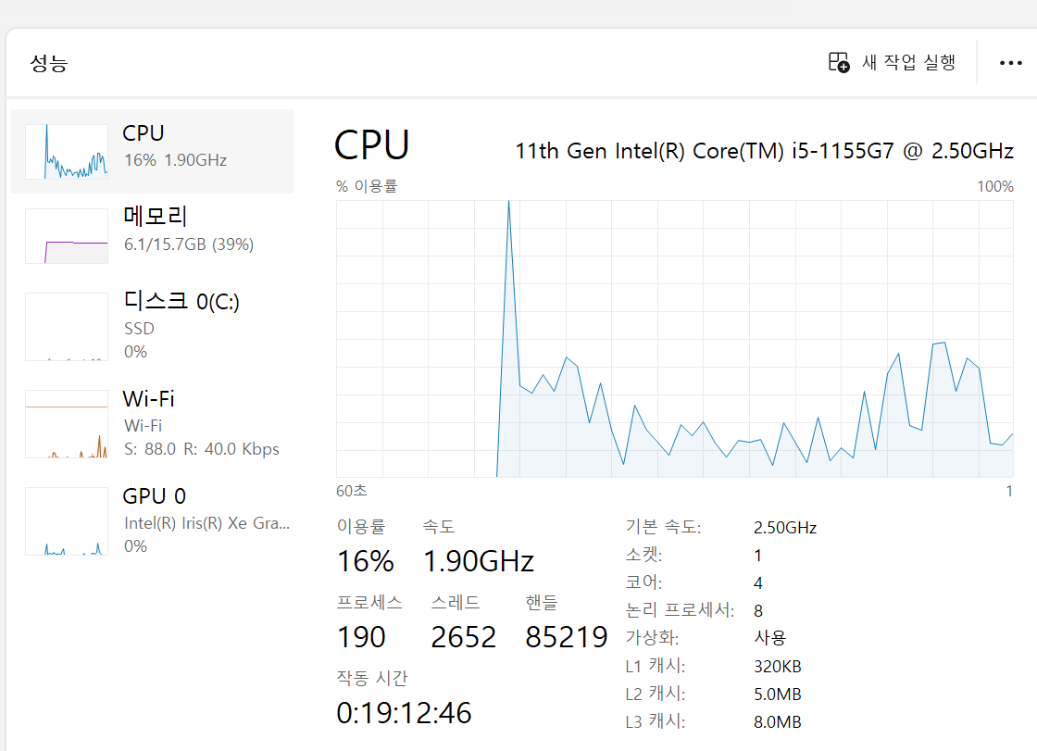Select the 메모리 usage graph thumbnail
This screenshot has width=1037, height=751.
[x=67, y=235]
